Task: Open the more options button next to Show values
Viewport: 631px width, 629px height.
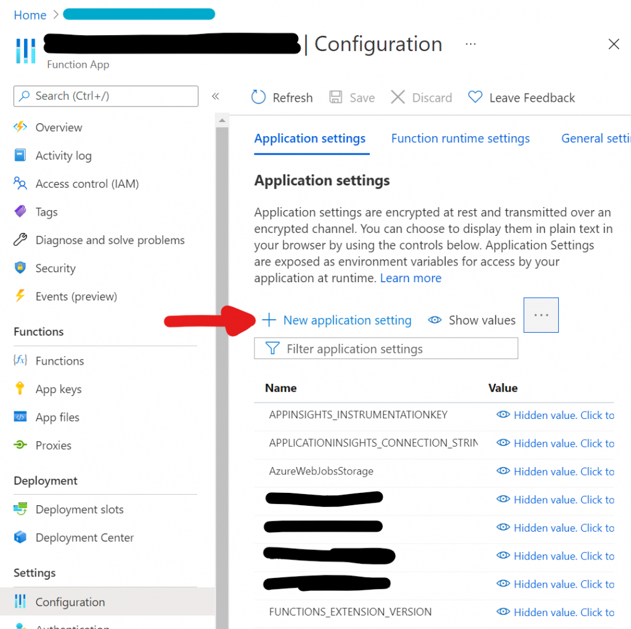Action: pyautogui.click(x=541, y=315)
